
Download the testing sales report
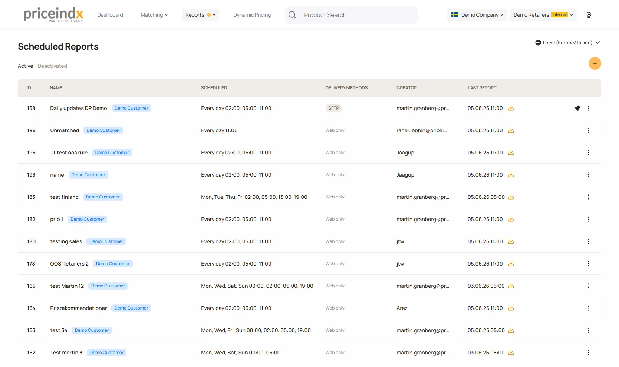511,241
